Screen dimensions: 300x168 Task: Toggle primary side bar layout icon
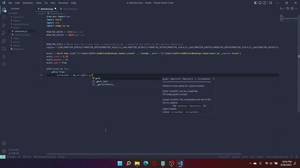(x=256, y=3)
